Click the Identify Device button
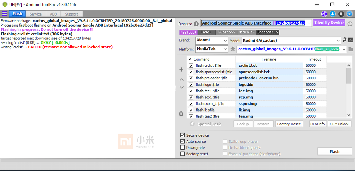The width and height of the screenshot is (355, 171). [x=329, y=23]
